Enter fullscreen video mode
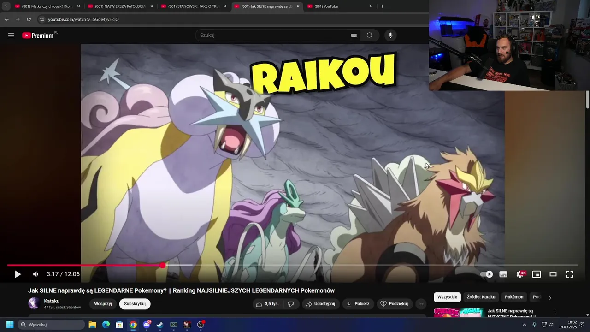 (570, 274)
